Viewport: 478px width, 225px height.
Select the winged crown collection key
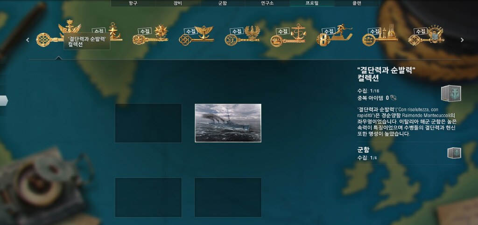click(58, 35)
